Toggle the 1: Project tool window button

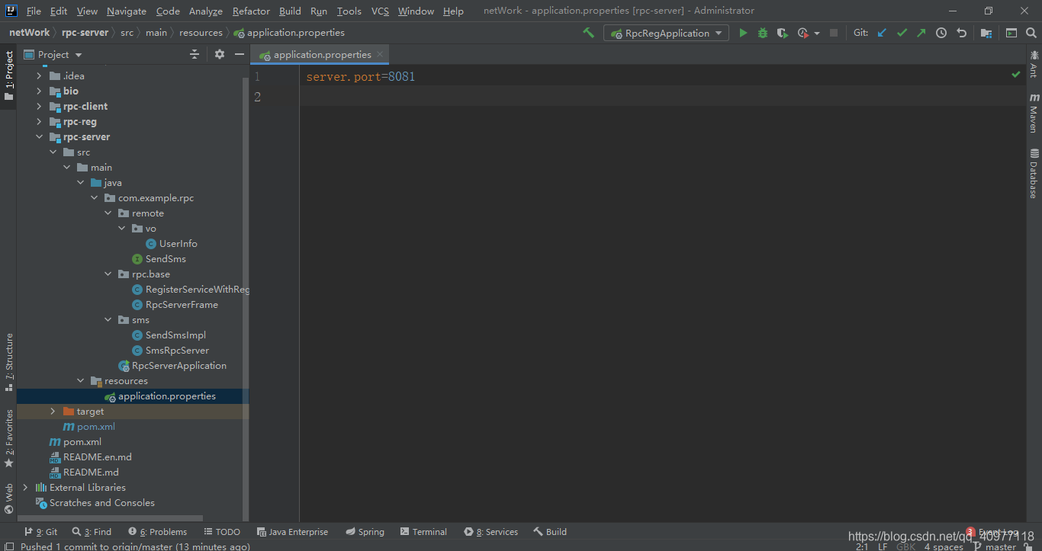[x=9, y=75]
